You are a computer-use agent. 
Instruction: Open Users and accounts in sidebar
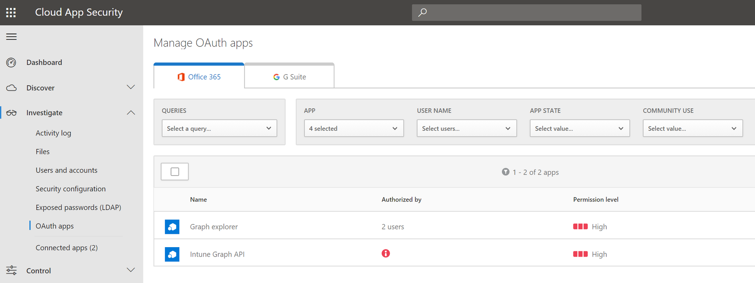[66, 170]
